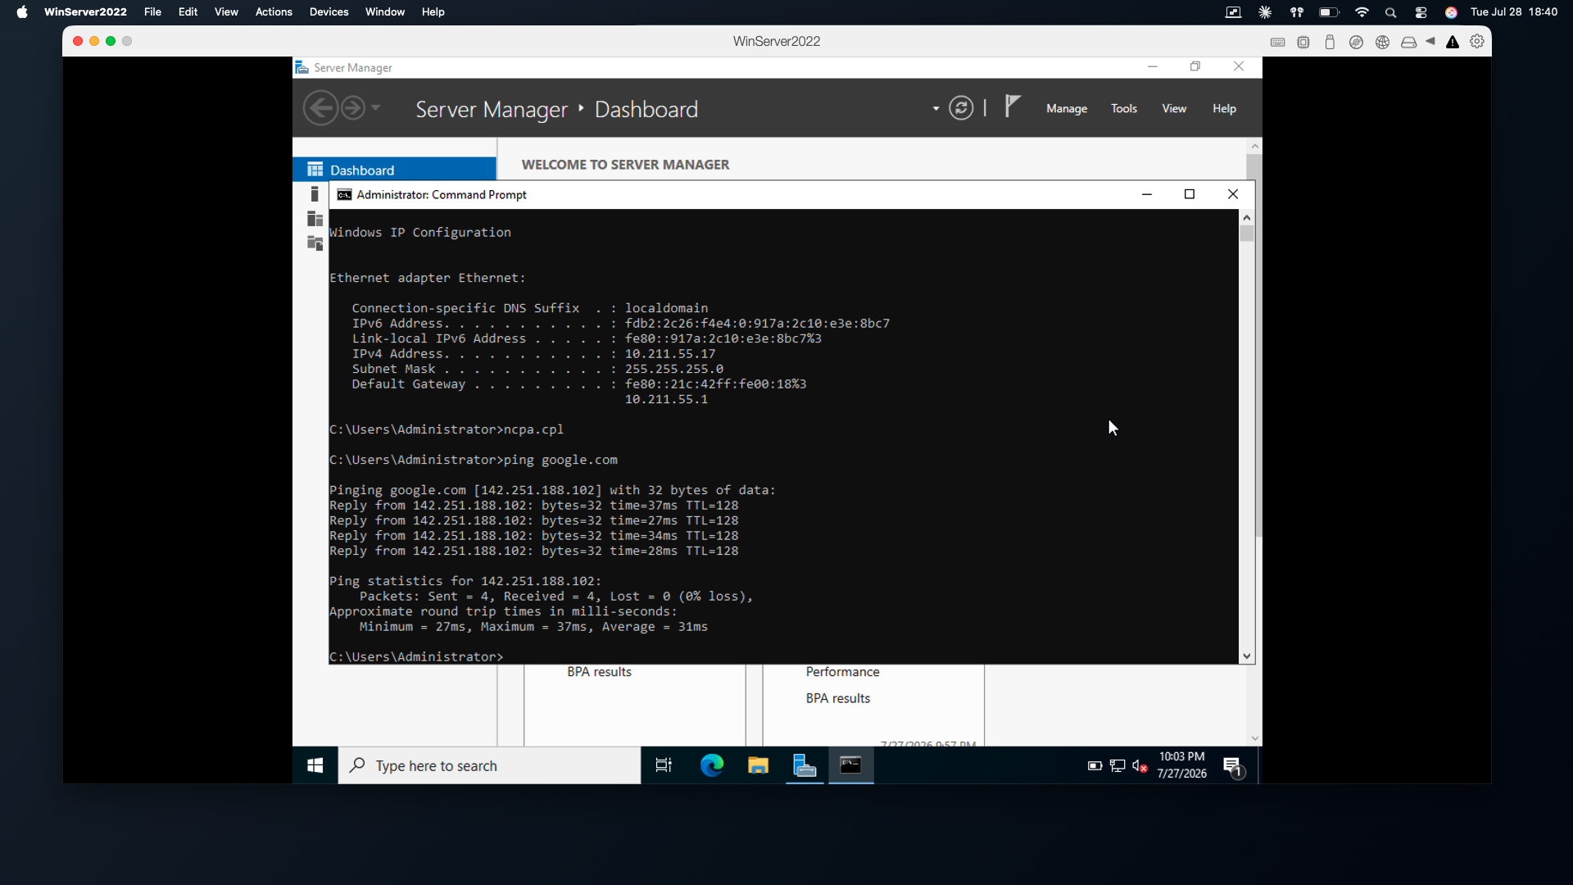
Task: Click Server Manager scrollbar down arrow
Action: tap(1254, 738)
